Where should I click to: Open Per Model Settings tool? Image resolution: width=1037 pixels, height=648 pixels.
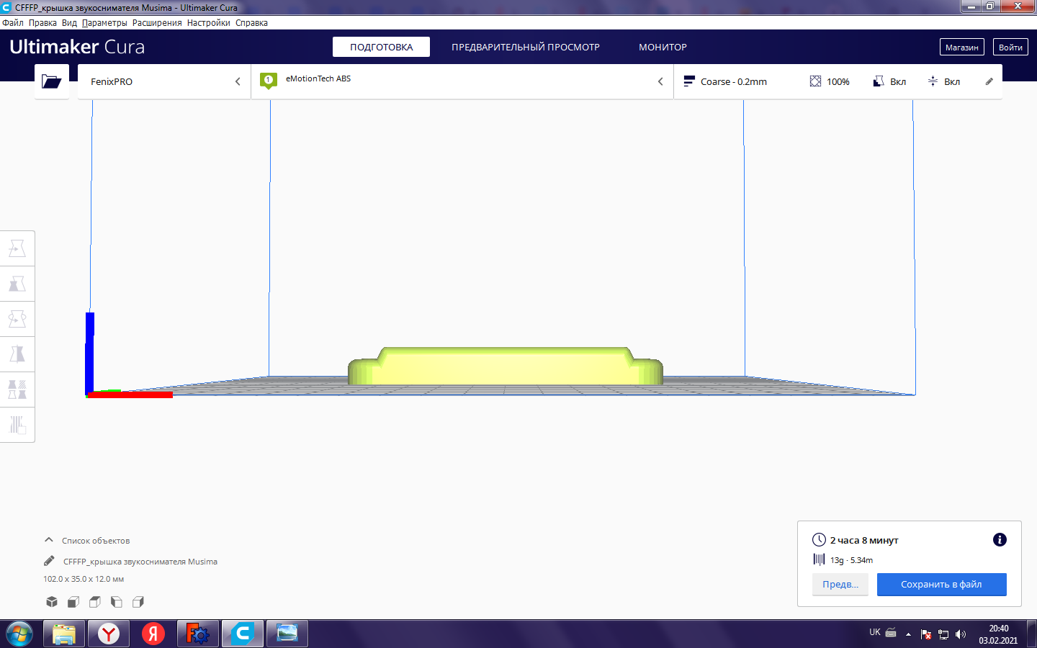coord(17,390)
